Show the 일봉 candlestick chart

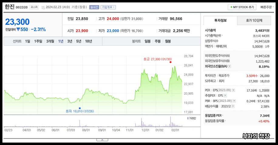[x=147, y=41]
